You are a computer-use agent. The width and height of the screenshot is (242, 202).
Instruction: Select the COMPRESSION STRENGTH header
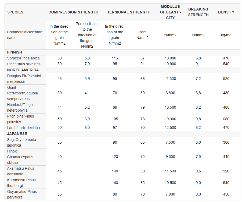pos(73,12)
